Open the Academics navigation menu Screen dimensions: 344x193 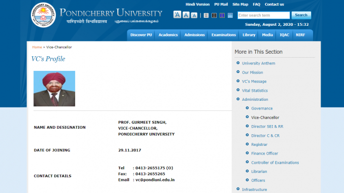[x=168, y=35]
